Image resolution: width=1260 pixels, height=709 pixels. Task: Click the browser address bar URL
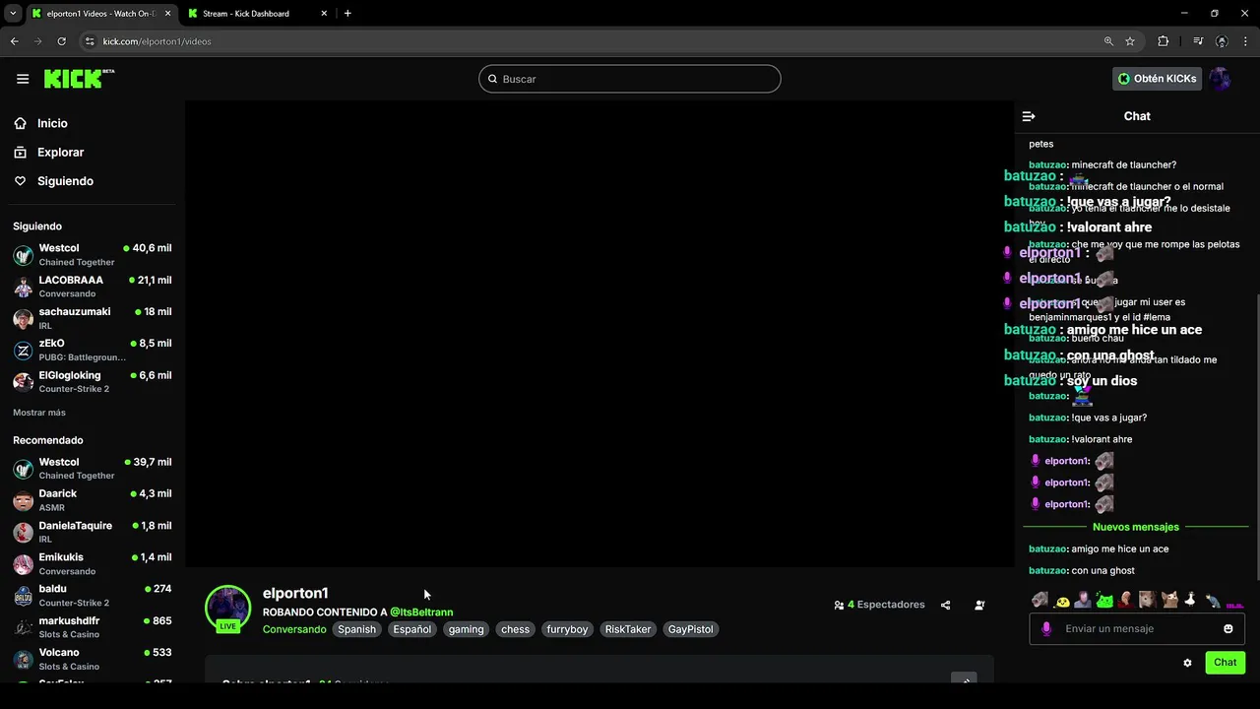coord(157,41)
